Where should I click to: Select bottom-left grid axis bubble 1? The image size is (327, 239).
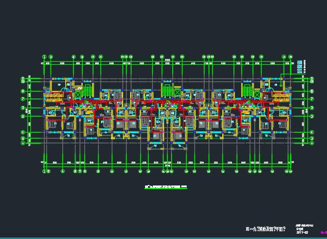tap(44, 171)
